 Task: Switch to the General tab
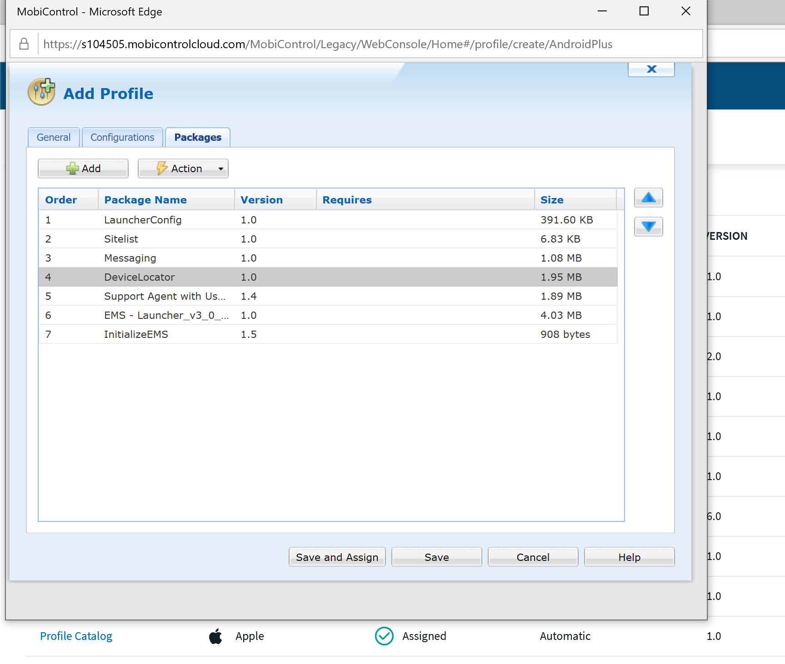(54, 137)
